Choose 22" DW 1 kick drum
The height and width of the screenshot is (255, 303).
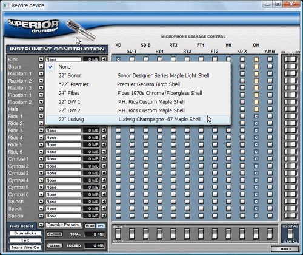pos(138,102)
